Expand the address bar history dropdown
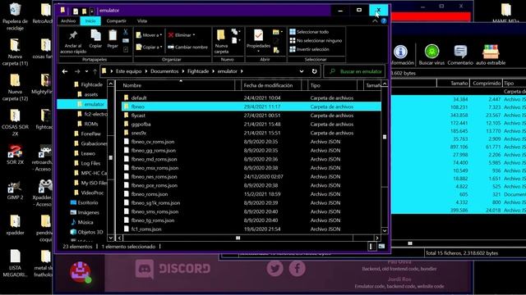This screenshot has height=295, width=526. point(302,71)
